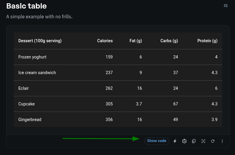Click the Eclair row name
This screenshot has width=235, height=155.
23,88
